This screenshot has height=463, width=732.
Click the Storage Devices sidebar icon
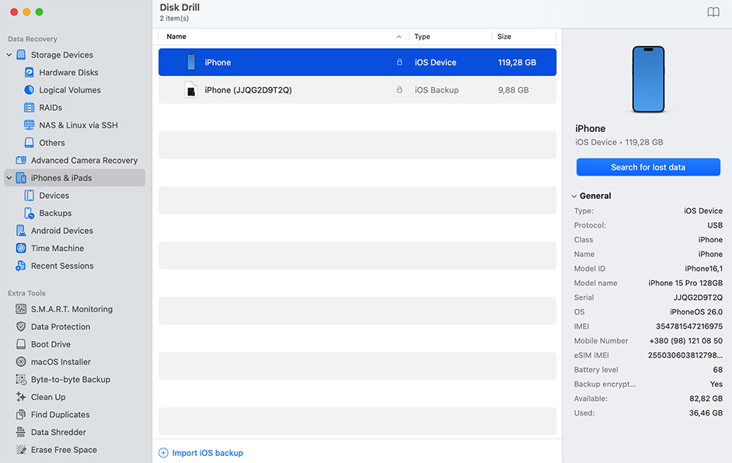click(21, 54)
